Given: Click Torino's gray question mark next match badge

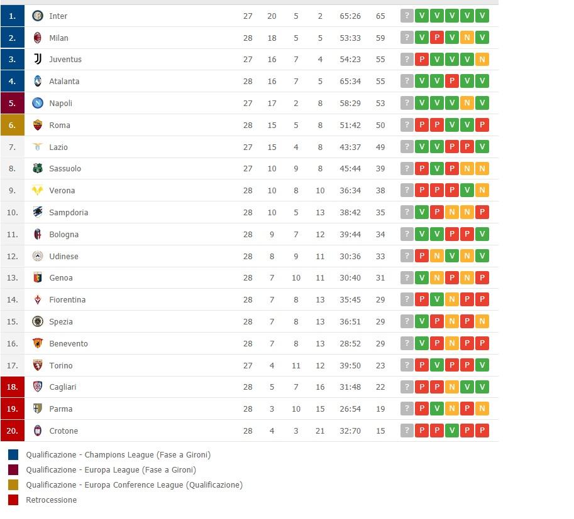Looking at the screenshot, I should (407, 365).
